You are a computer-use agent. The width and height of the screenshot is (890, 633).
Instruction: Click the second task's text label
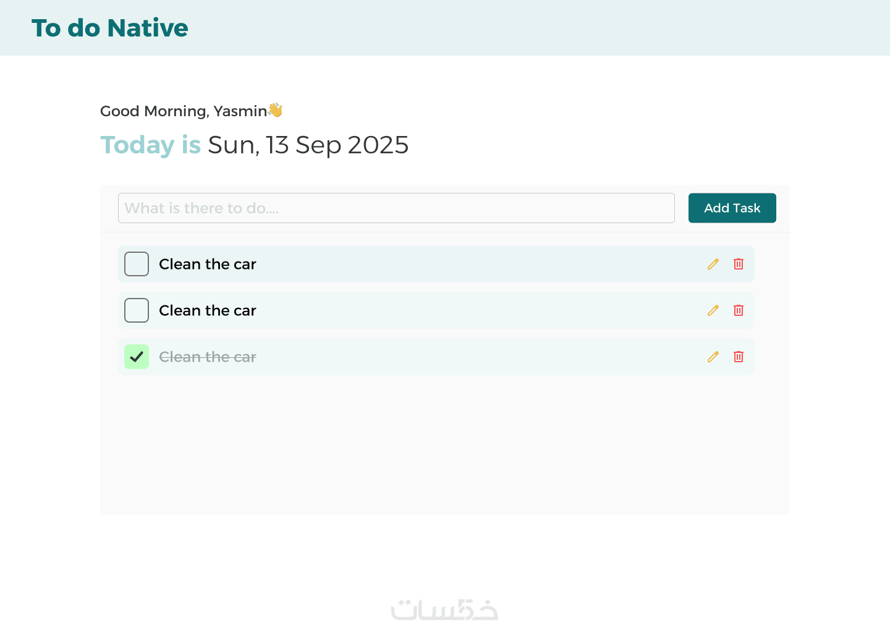point(208,310)
